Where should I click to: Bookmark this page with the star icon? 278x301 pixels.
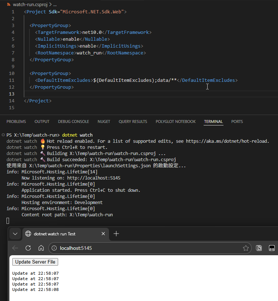coord(246,248)
